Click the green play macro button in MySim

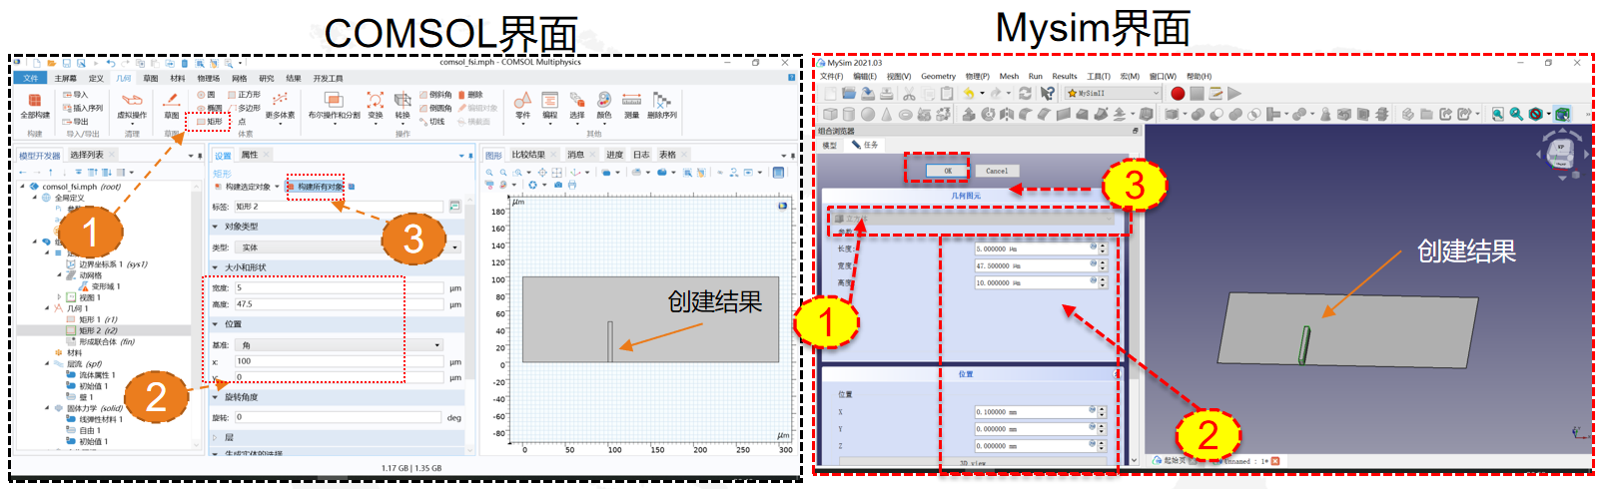[x=1234, y=93]
